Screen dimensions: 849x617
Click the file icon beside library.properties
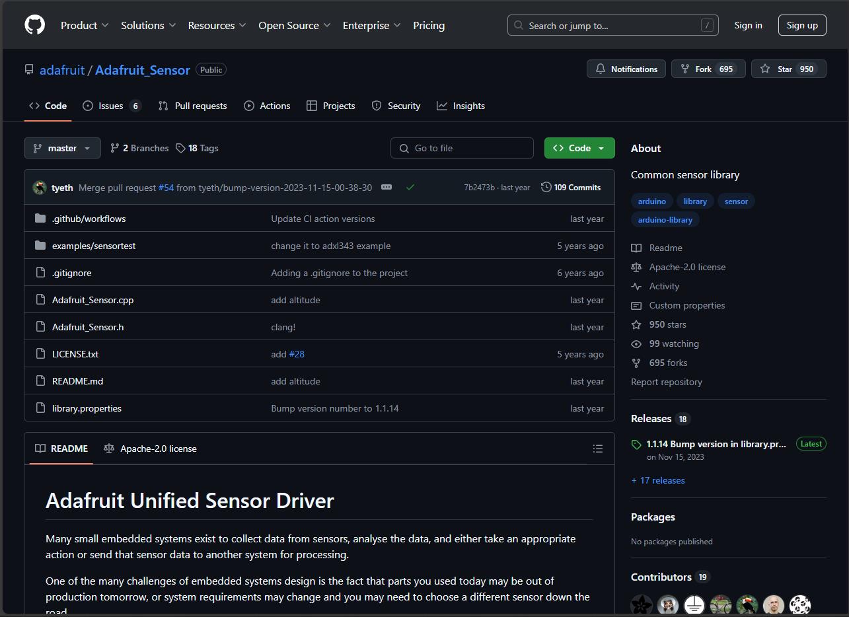click(x=40, y=408)
